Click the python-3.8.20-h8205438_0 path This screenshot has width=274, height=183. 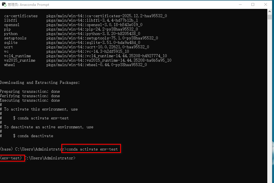tap(93, 34)
